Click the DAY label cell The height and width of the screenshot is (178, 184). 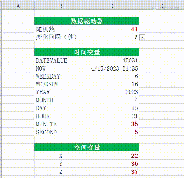tap(61, 108)
